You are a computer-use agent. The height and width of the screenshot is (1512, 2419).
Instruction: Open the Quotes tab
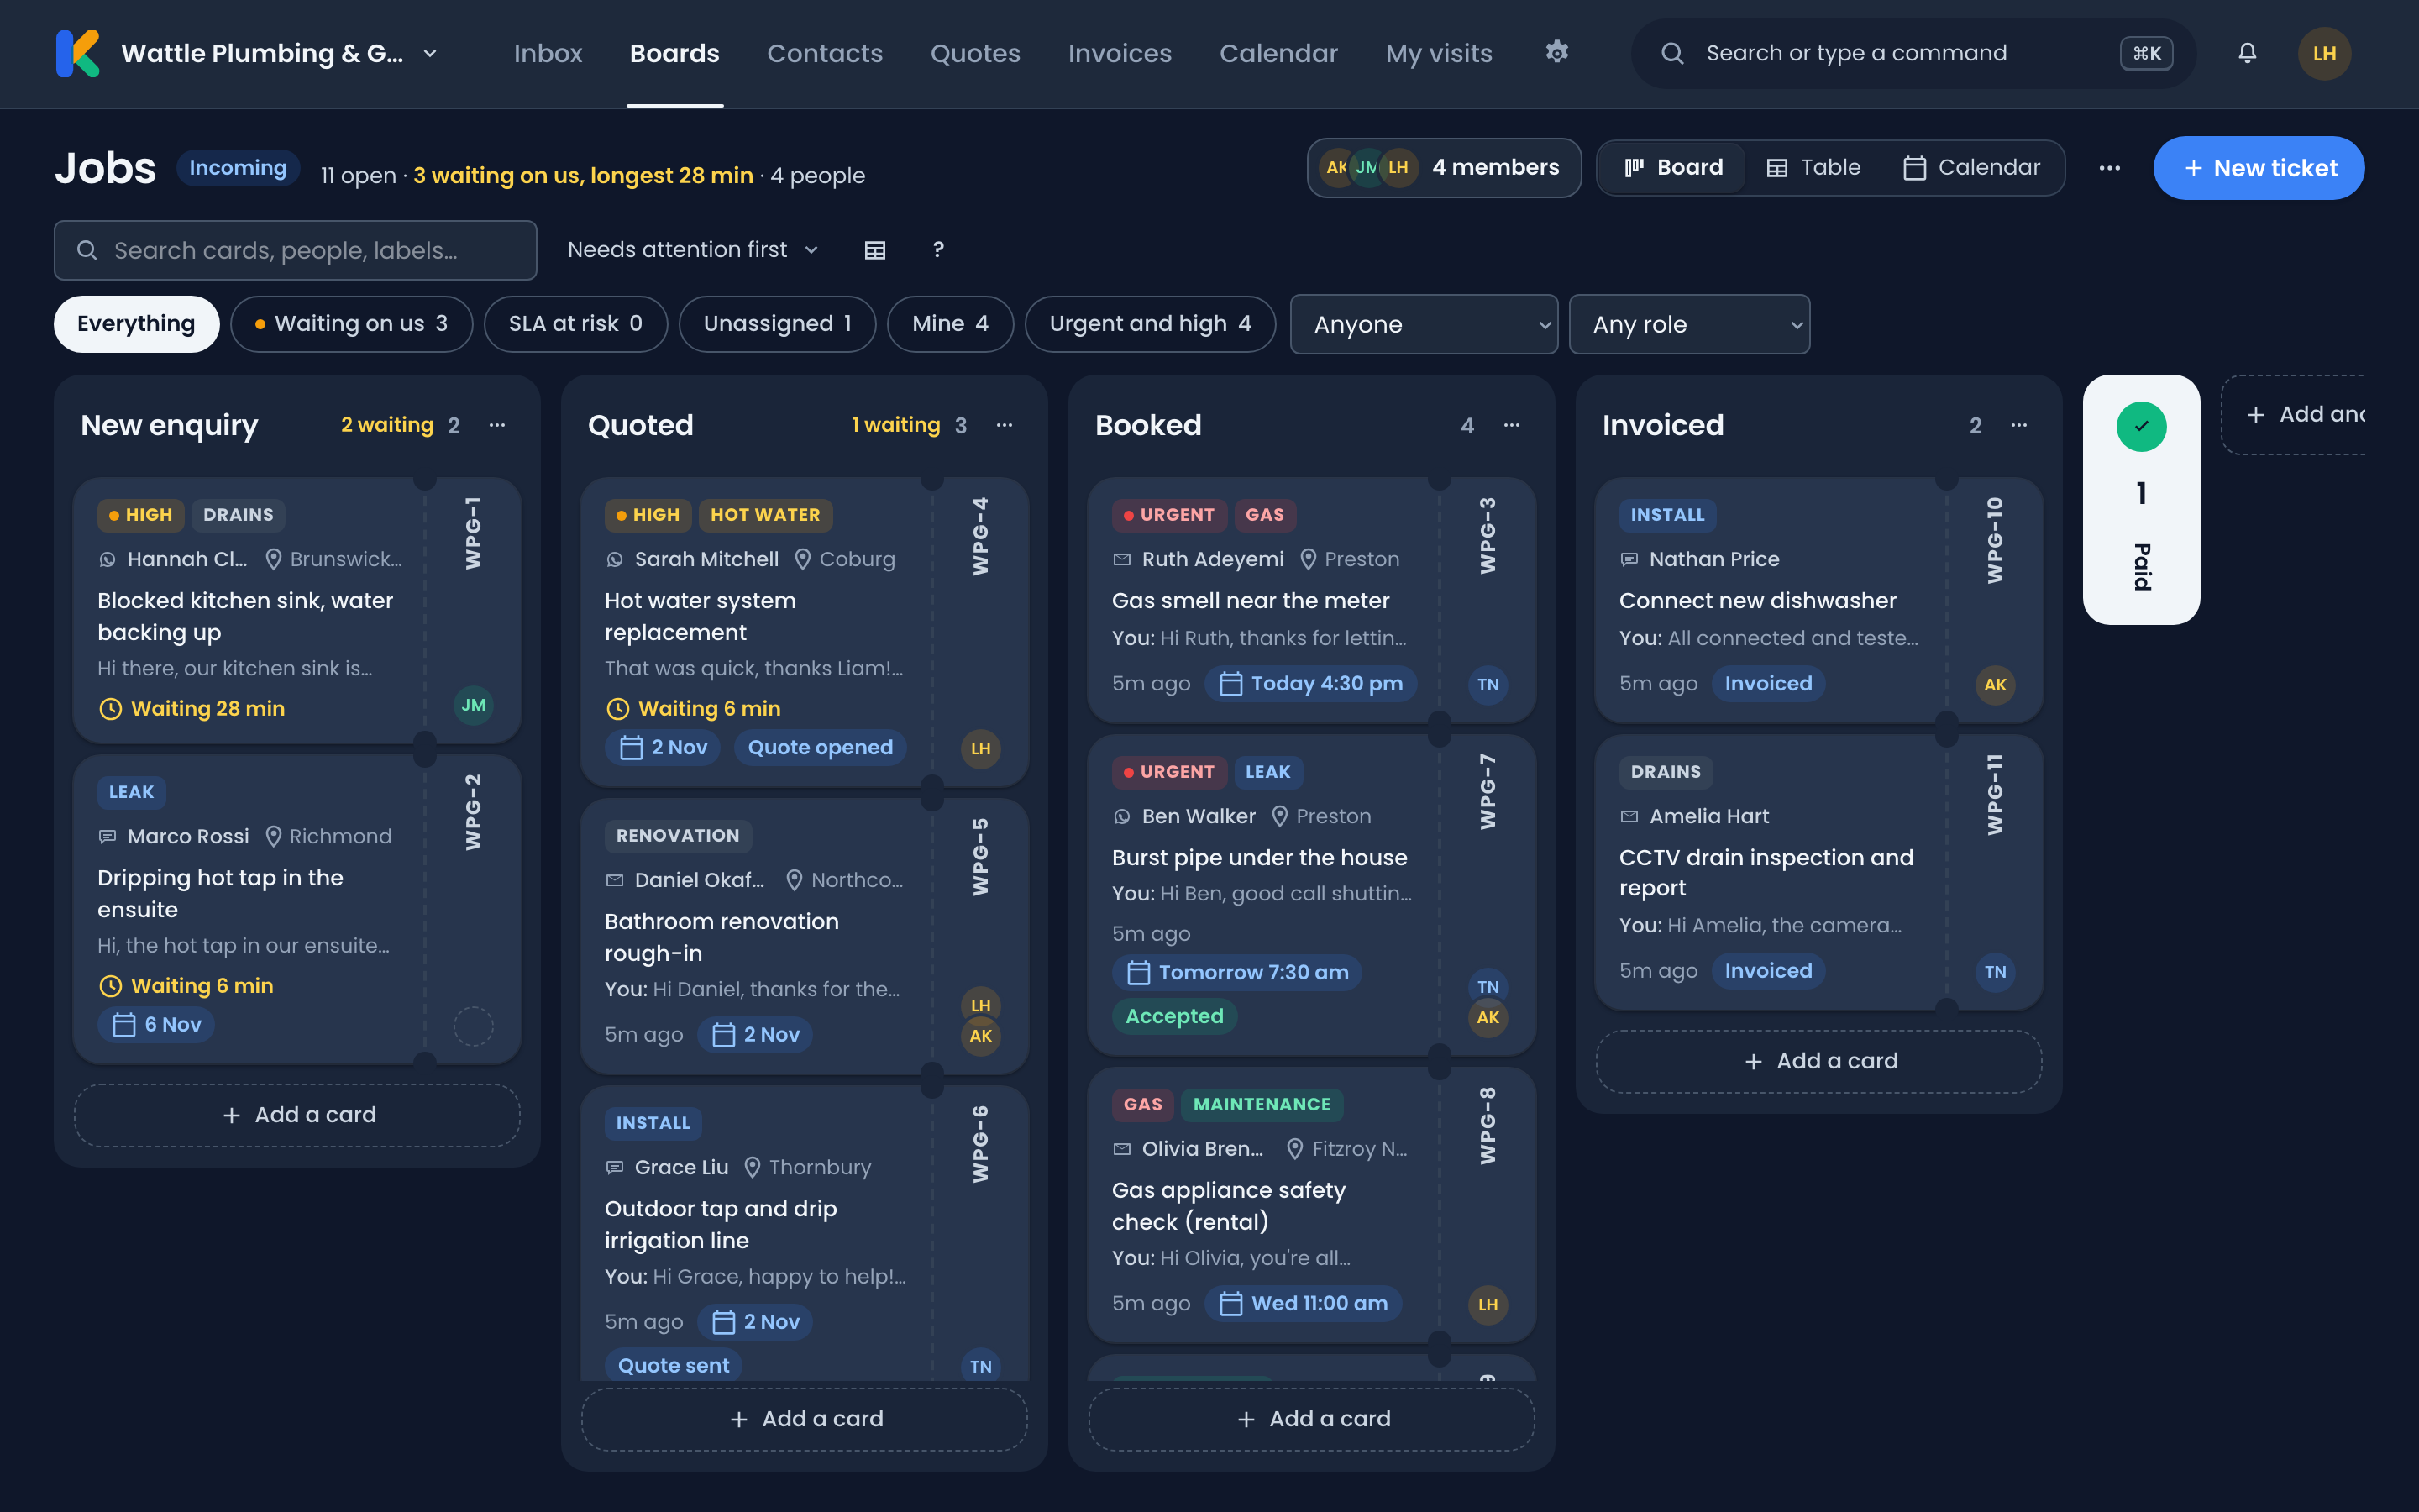[x=974, y=53]
